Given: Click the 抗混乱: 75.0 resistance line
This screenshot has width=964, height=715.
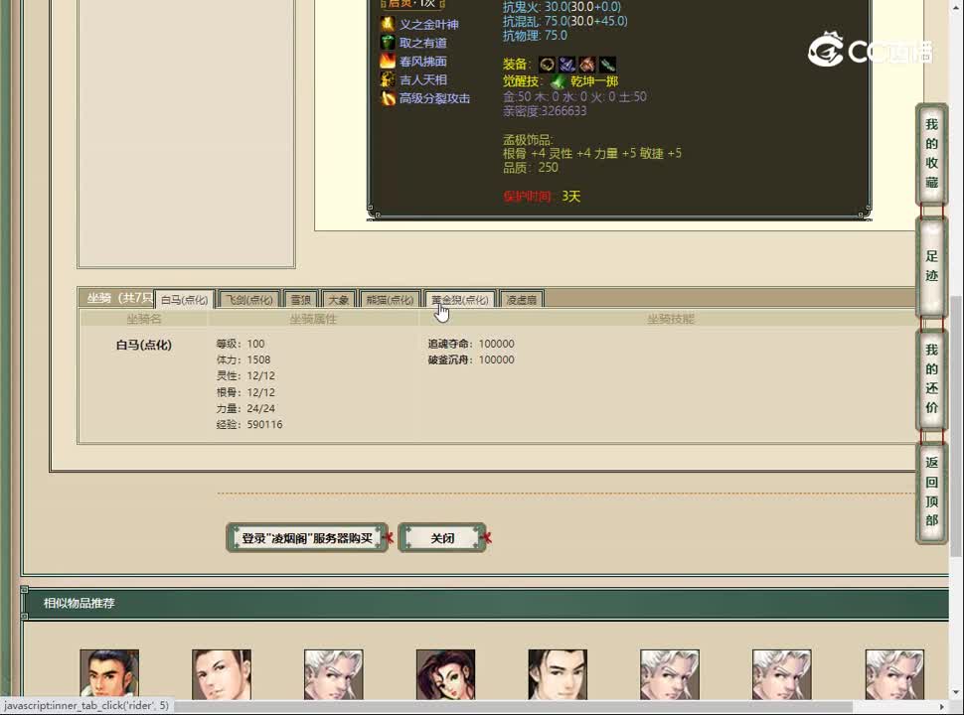Looking at the screenshot, I should point(565,21).
